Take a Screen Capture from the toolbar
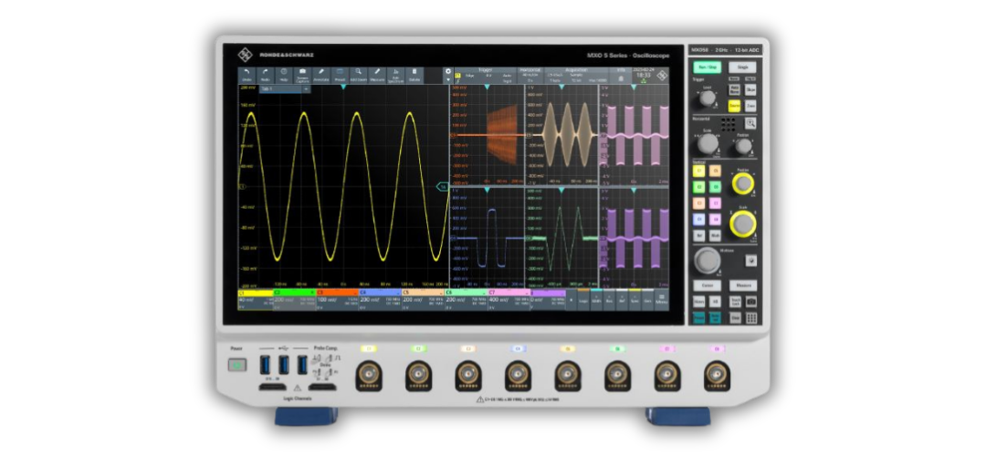 click(302, 75)
